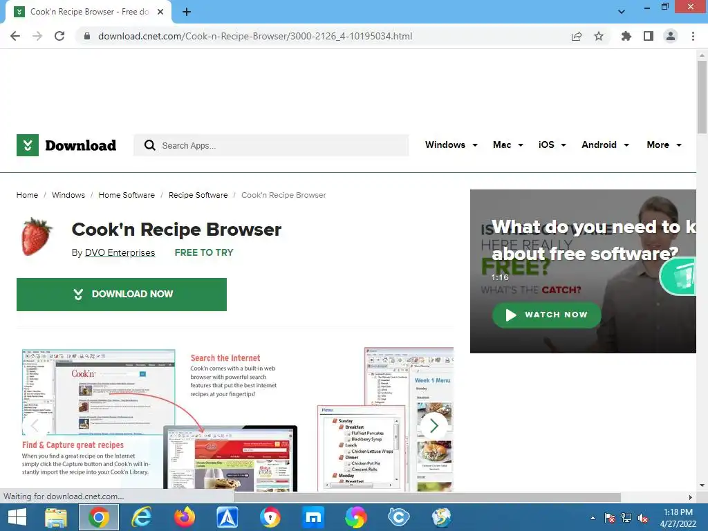Open Internet Explorer from taskbar
This screenshot has height=531, width=708.
pos(141,517)
